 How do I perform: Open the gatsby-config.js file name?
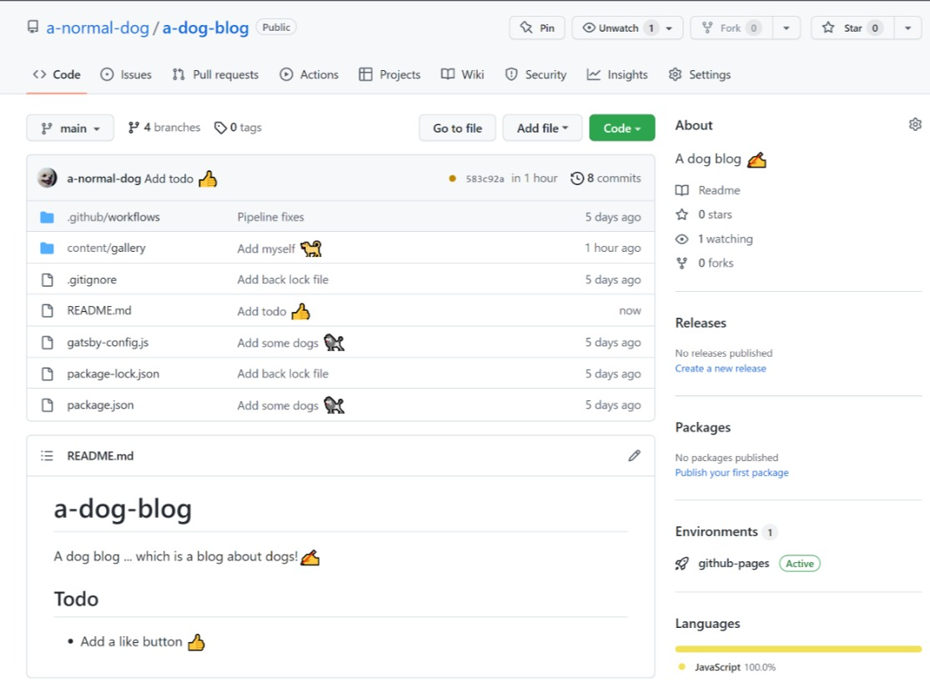click(x=108, y=342)
